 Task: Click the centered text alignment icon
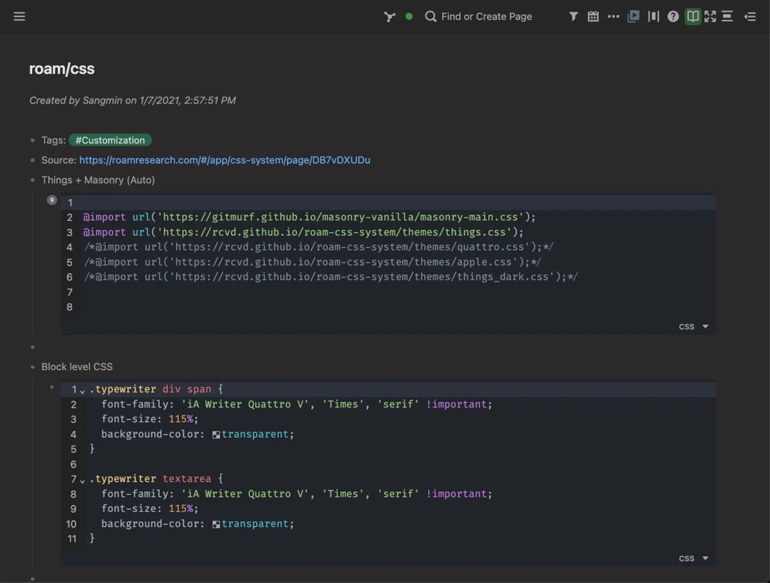727,17
